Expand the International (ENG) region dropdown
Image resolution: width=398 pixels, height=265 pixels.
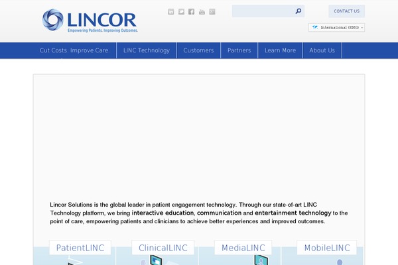(336, 27)
